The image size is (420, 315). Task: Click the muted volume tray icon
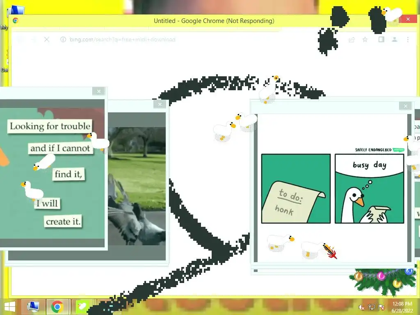point(361,308)
